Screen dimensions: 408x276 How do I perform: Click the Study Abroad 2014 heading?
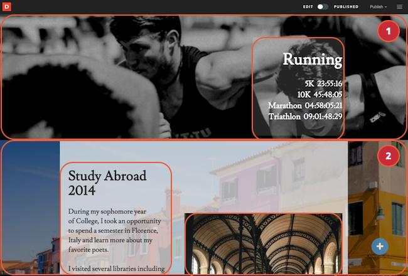(x=107, y=183)
